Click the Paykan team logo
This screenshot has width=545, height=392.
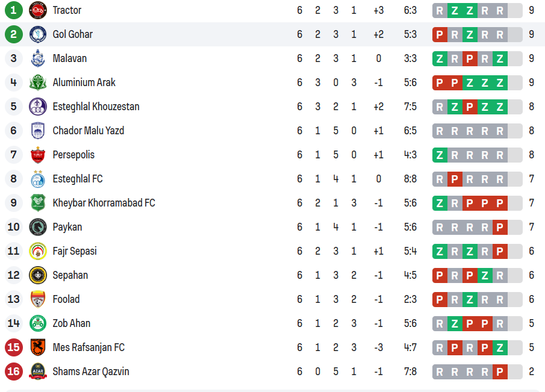coord(38,227)
